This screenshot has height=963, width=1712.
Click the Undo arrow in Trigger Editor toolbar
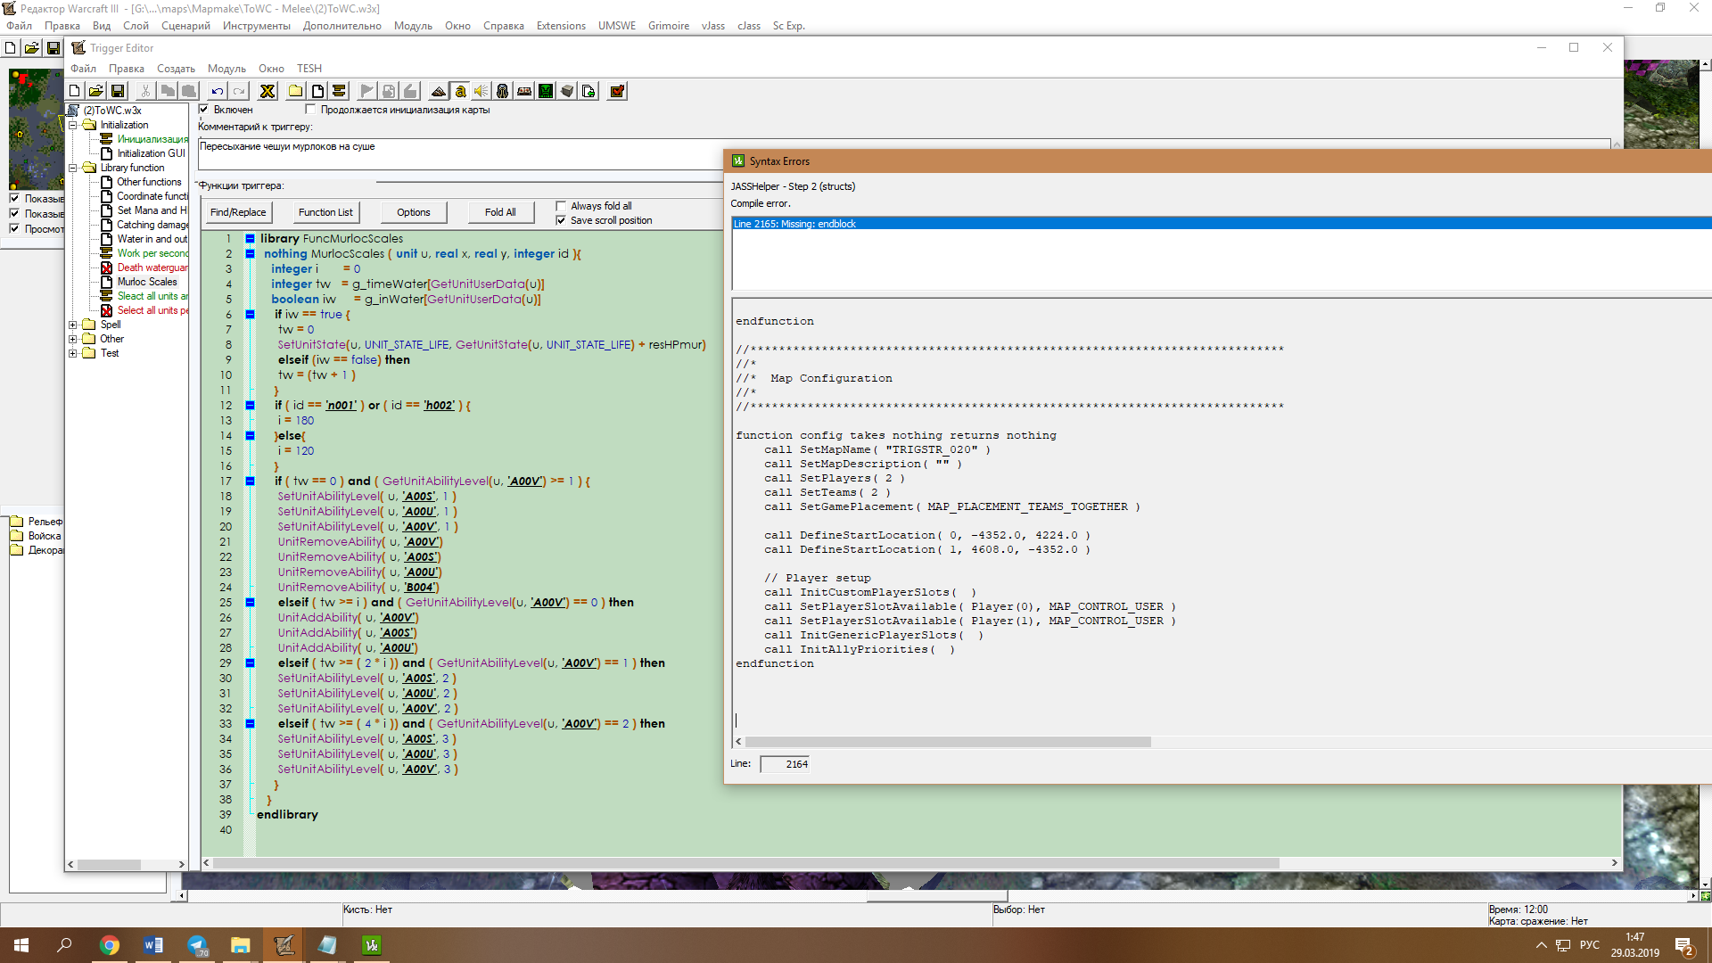click(217, 91)
